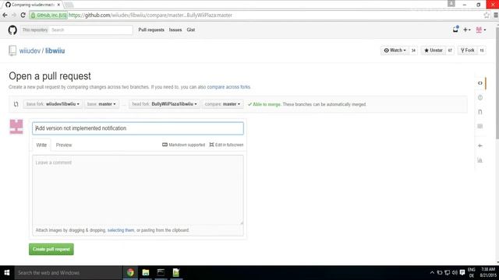
Task: Click the Leave a comment text area
Action: [x=138, y=190]
